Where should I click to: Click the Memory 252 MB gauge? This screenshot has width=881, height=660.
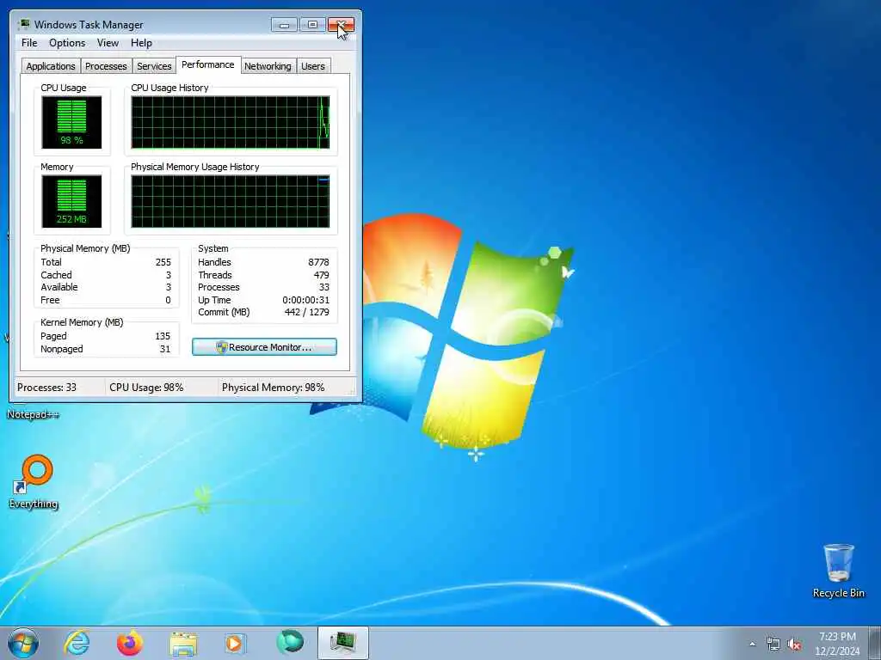tap(71, 201)
